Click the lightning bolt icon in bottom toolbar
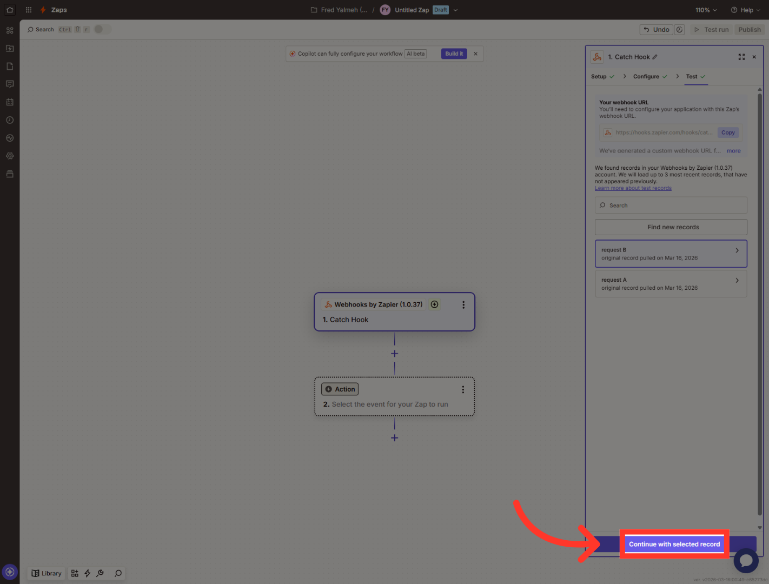 click(x=87, y=573)
